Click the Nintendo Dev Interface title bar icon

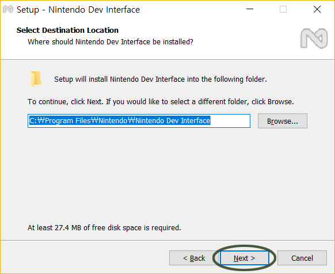pyautogui.click(x=8, y=9)
